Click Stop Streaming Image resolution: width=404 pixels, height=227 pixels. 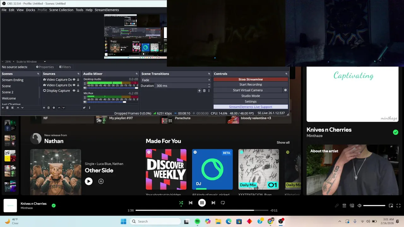coord(251,79)
